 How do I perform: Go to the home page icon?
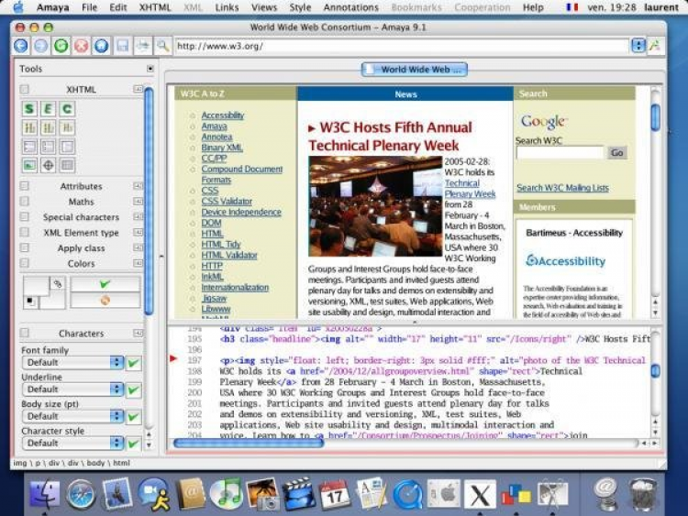click(x=101, y=46)
